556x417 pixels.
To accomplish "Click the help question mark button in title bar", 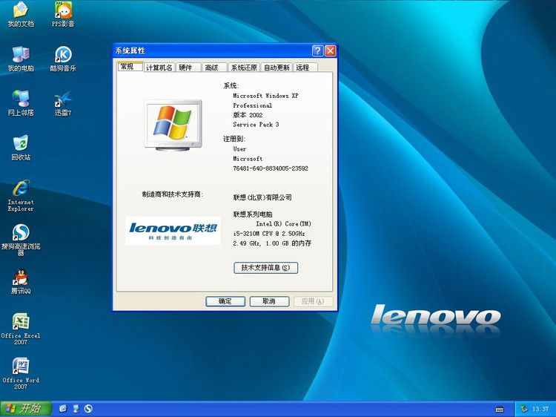I will [x=317, y=50].
